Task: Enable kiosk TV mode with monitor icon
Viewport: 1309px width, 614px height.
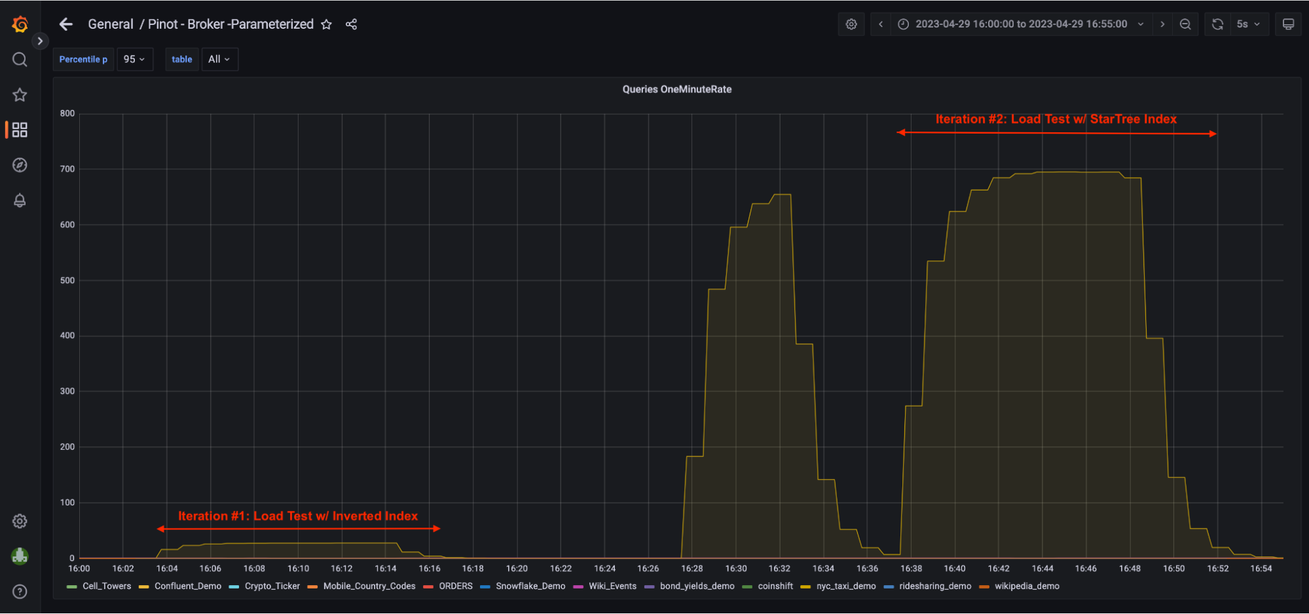Action: [x=1287, y=24]
